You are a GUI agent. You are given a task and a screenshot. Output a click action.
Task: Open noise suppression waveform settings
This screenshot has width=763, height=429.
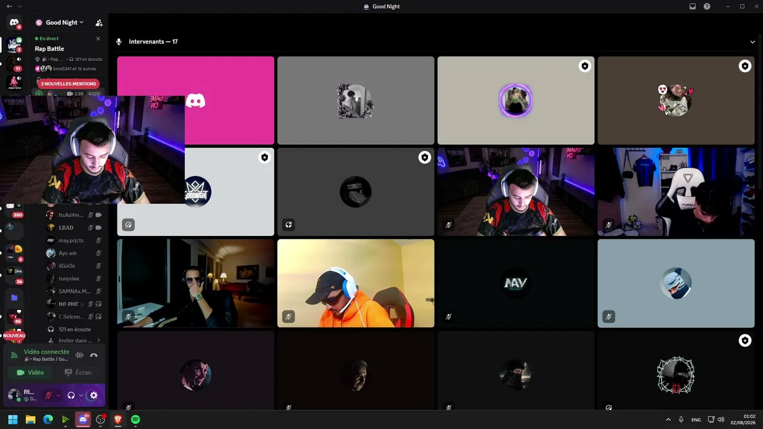tap(79, 355)
